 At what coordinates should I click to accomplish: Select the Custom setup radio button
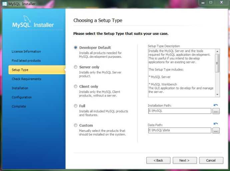76,125
